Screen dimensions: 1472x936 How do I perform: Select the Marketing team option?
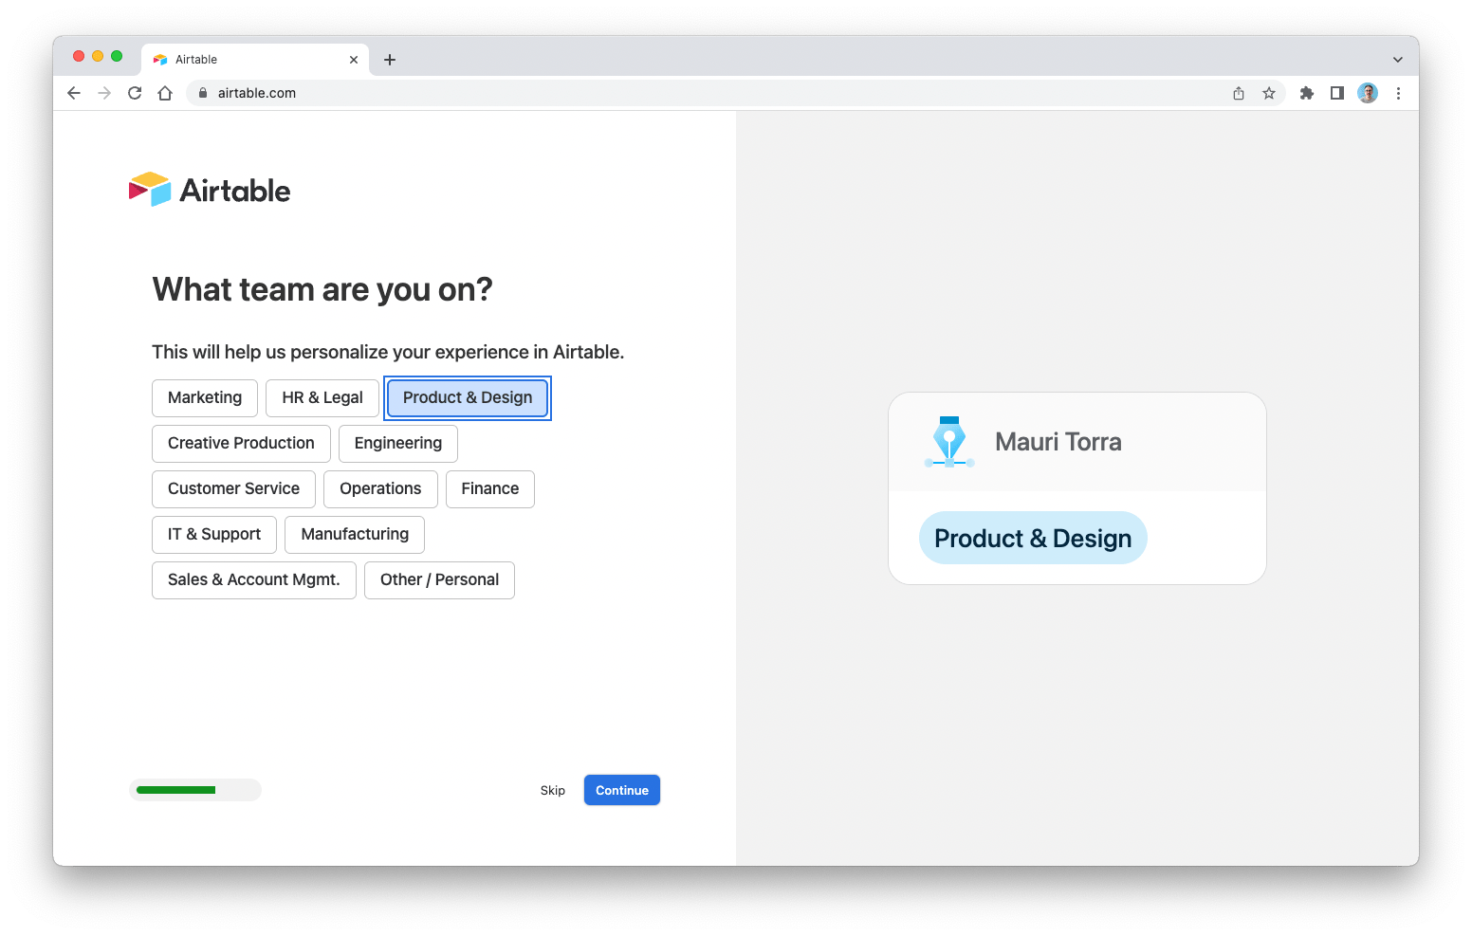(x=204, y=397)
